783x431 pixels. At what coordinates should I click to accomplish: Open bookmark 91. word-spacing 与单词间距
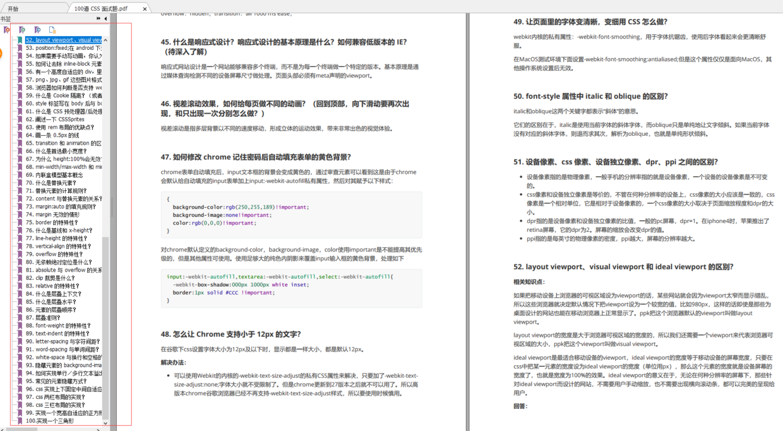tap(63, 349)
